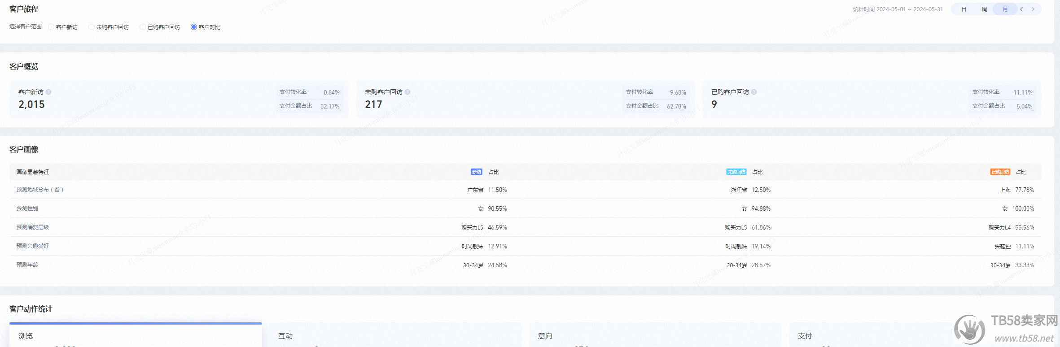This screenshot has height=347, width=1060.
Task: Select the 未购客户回访 radio option
Action: coord(92,27)
